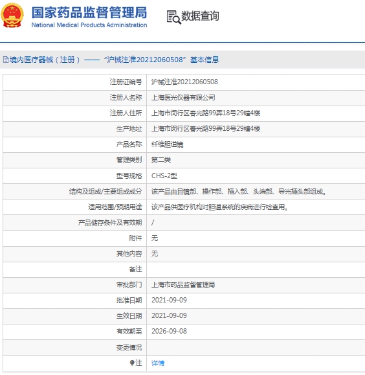Click the national emblem logo
365x375 pixels.
pos(12,16)
